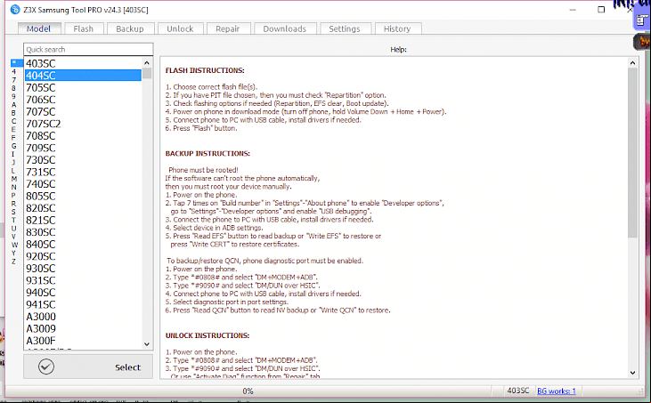
Task: Select model 706SC in list
Action: 83,100
